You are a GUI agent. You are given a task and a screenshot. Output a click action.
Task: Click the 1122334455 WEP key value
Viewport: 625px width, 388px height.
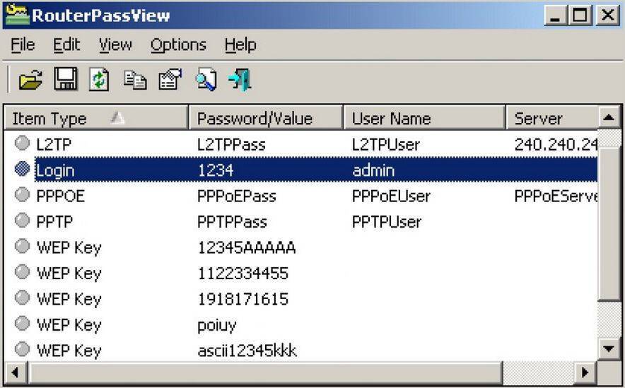[243, 274]
